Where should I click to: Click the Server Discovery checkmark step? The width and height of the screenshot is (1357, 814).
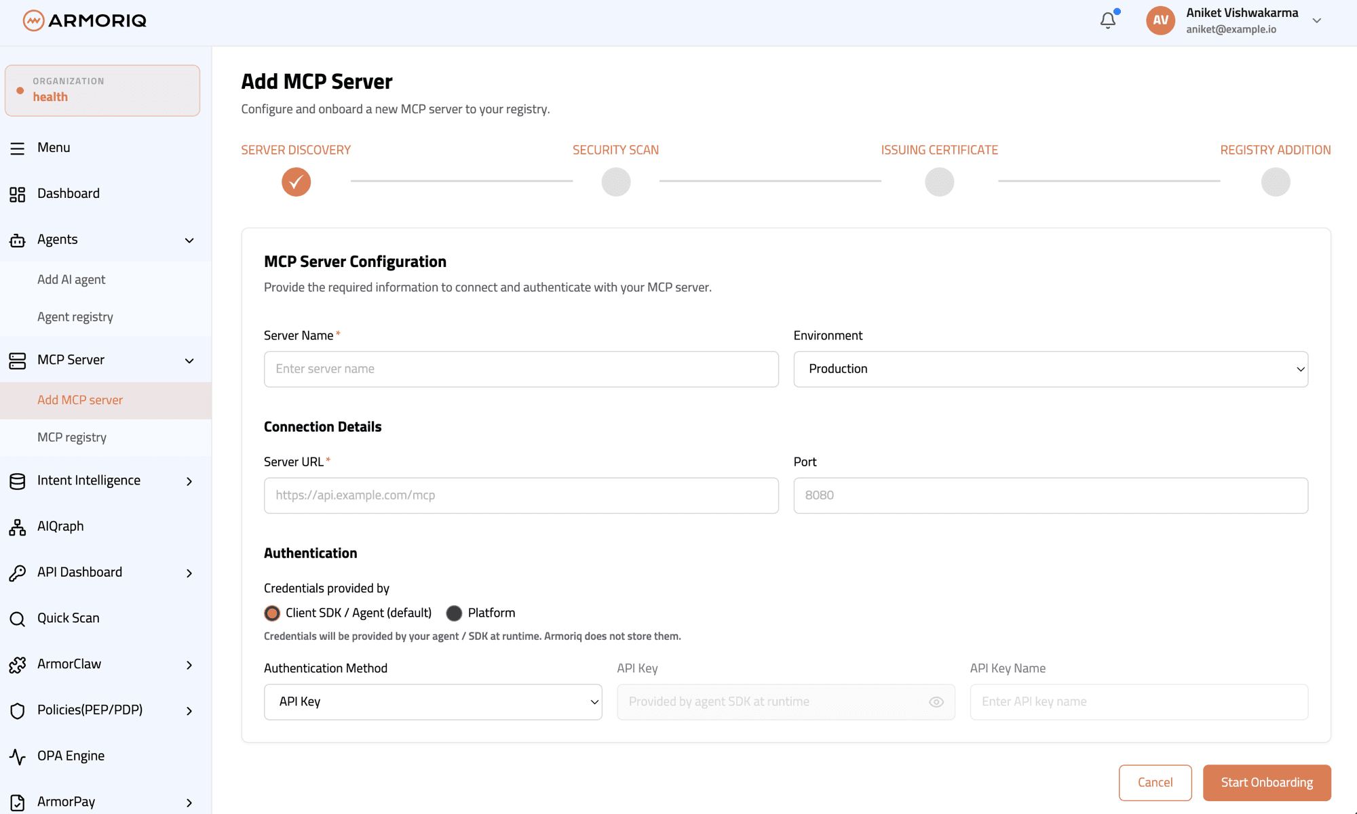click(x=297, y=182)
